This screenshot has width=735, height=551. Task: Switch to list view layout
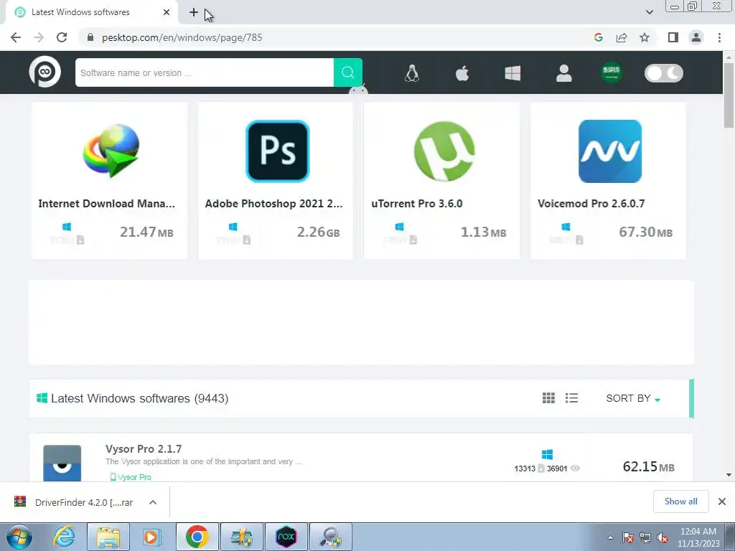click(x=571, y=398)
